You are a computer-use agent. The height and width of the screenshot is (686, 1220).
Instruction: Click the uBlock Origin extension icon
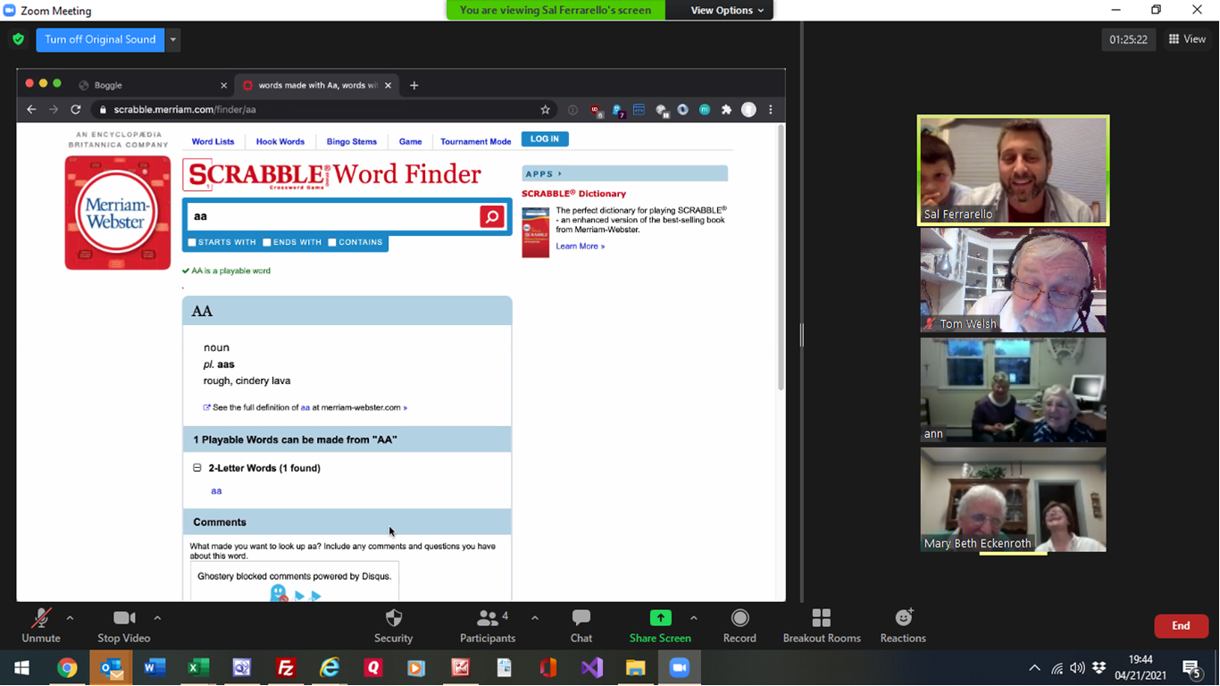coord(596,111)
